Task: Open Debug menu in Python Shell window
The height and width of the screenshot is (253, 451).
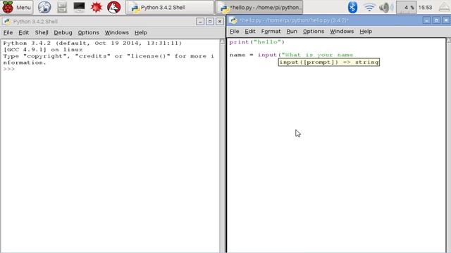Action: [63, 32]
